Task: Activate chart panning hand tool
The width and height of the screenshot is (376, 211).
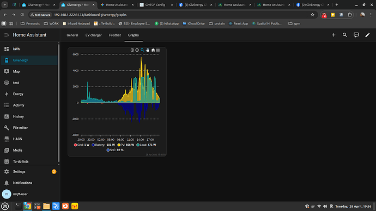Action: tap(148, 50)
